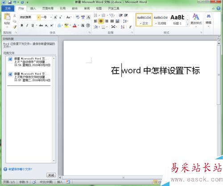Switch to Page Layout (页面布局) tab
The height and width of the screenshot is (186, 223).
point(48,8)
